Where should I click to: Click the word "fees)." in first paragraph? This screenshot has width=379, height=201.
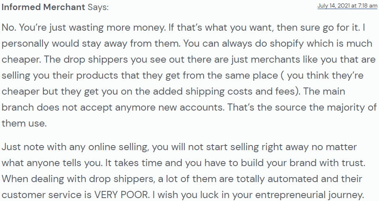coord(288,92)
